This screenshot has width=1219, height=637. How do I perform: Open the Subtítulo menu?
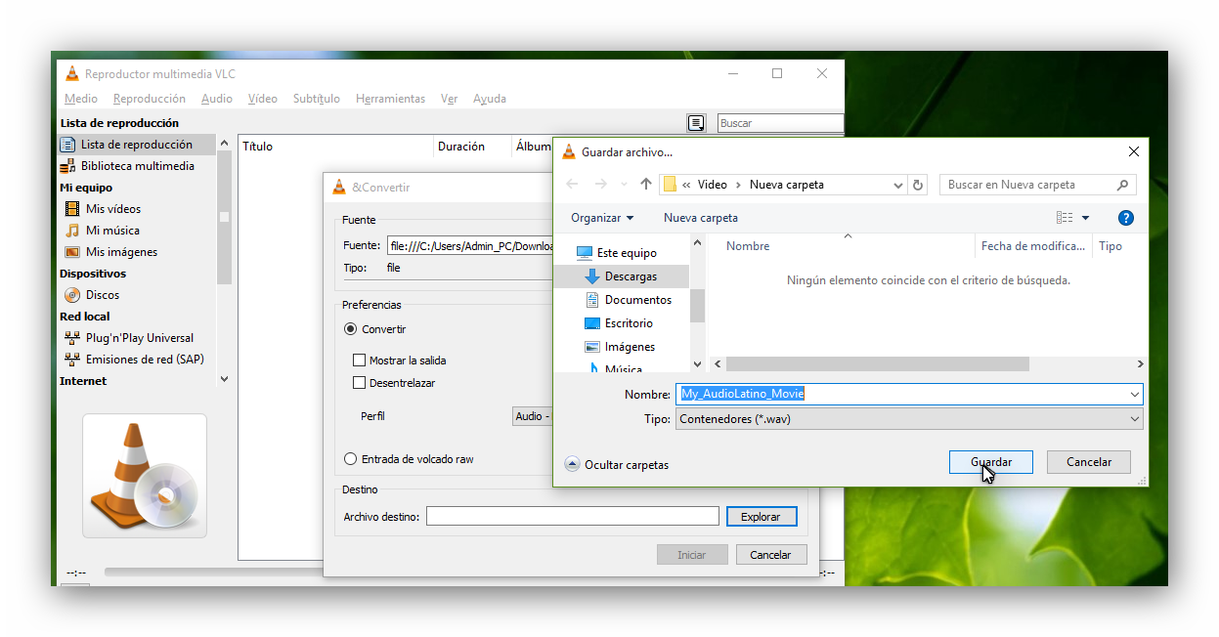click(x=317, y=99)
